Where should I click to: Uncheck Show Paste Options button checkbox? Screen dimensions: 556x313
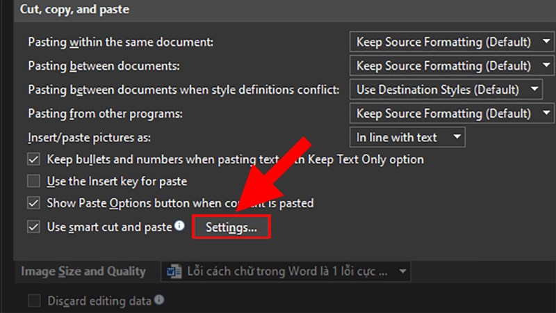[x=33, y=204]
